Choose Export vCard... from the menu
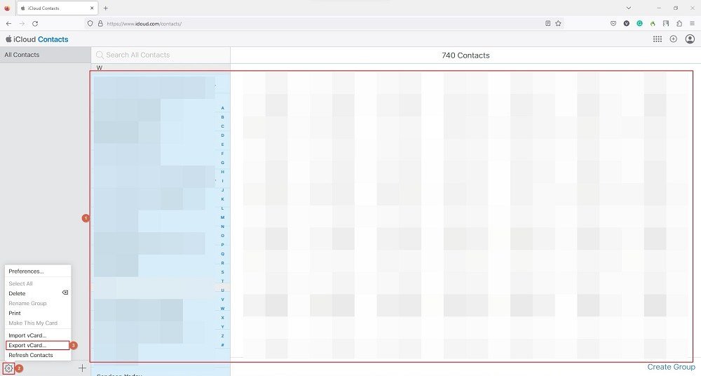 click(x=27, y=345)
